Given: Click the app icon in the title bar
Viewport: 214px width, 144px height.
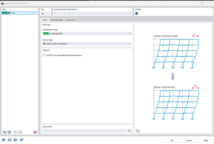Looking at the screenshot, I should tap(2, 3).
